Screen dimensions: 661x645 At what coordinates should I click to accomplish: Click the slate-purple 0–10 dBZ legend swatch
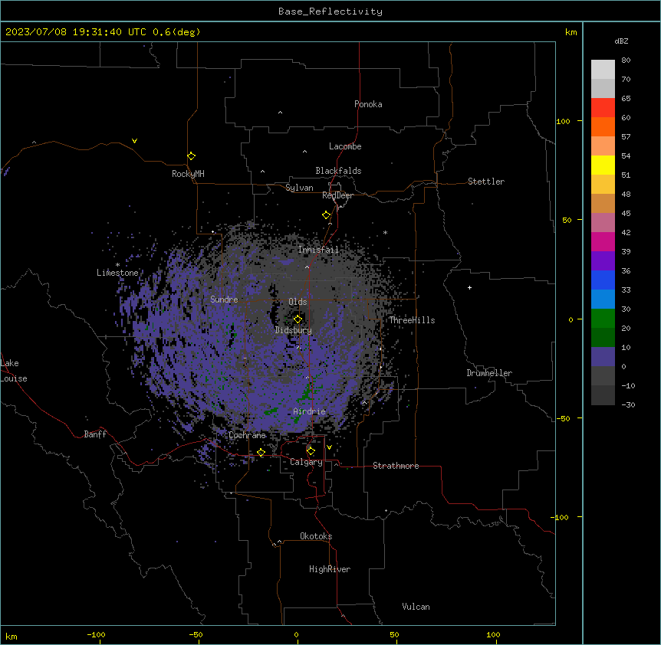(603, 357)
